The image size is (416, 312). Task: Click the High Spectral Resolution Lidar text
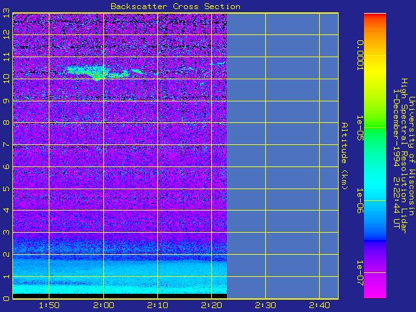coord(404,156)
